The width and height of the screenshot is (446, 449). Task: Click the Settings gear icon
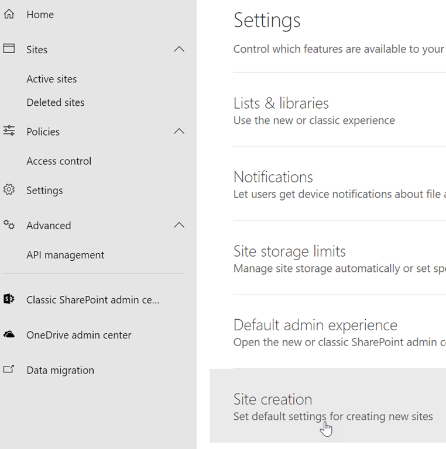coord(9,190)
